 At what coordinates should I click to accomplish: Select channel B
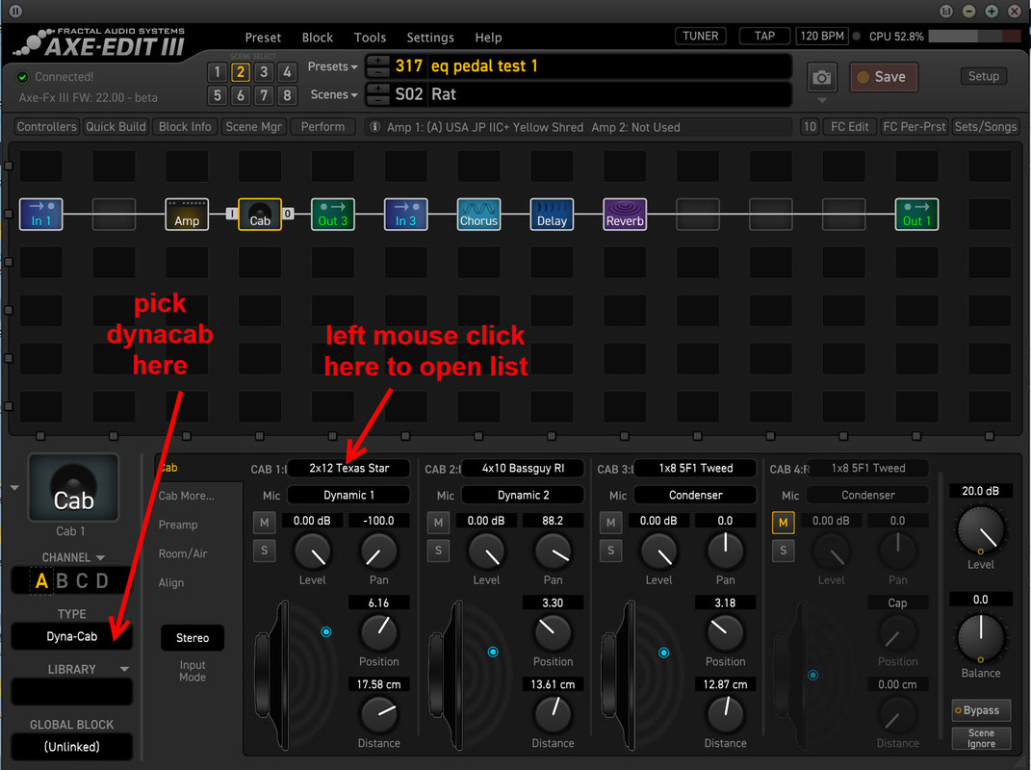click(62, 581)
